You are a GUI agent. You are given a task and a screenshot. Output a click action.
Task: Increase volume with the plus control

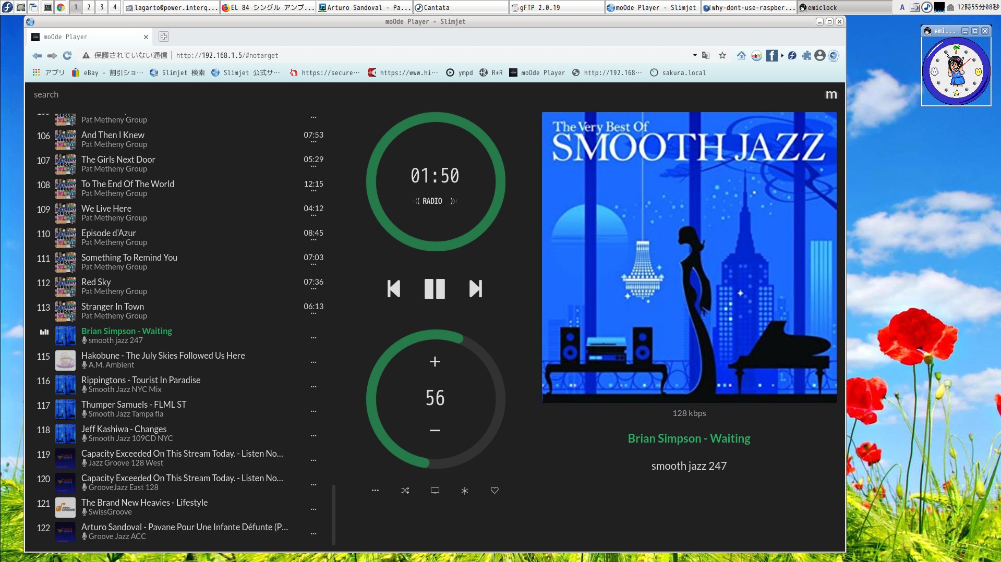(x=435, y=361)
